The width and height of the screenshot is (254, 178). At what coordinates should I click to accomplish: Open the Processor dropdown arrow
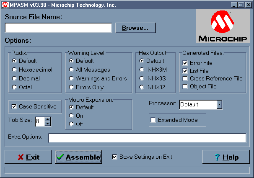tap(219, 105)
